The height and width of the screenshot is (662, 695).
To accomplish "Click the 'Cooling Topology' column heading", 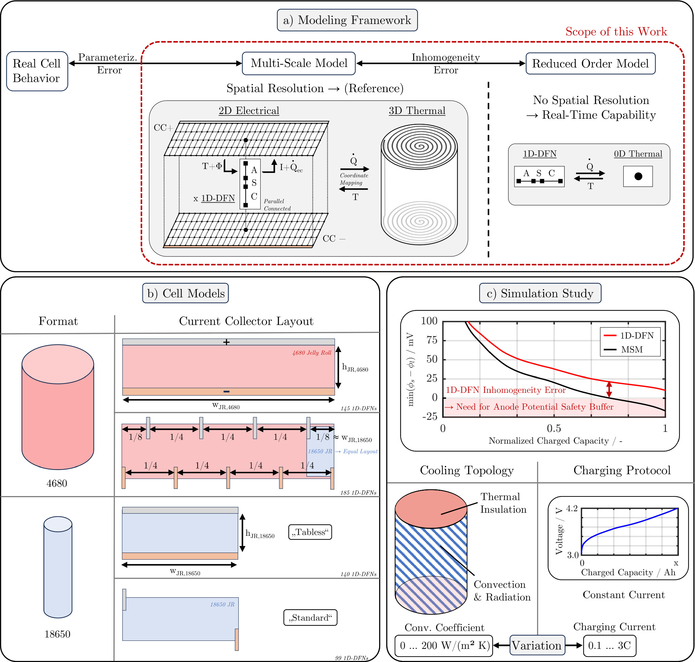I will point(467,471).
